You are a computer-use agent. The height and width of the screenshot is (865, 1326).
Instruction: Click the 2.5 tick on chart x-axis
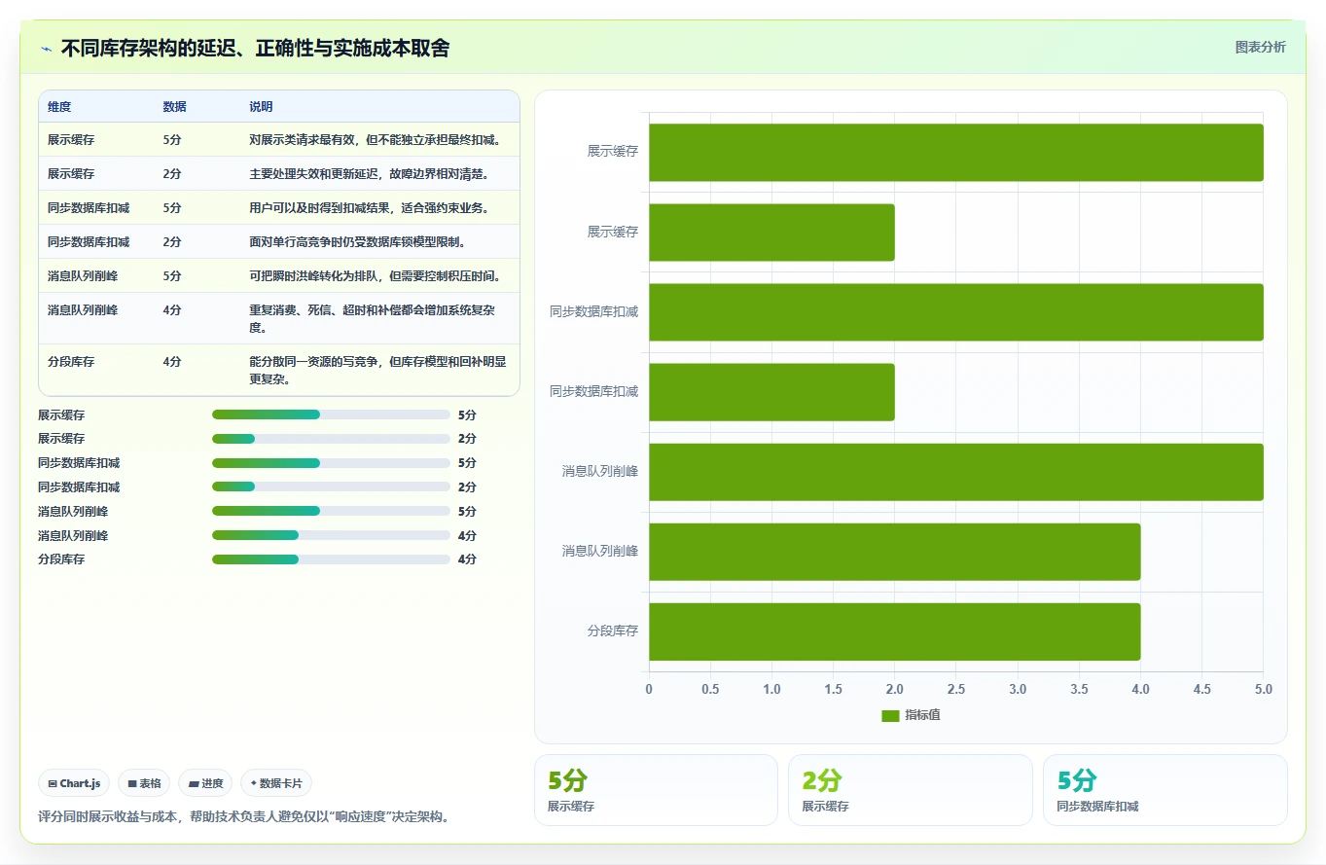[956, 689]
